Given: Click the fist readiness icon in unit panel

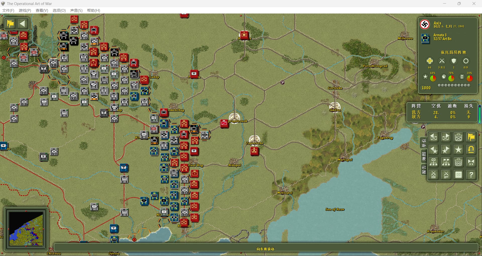Looking at the screenshot, I should (444, 76).
